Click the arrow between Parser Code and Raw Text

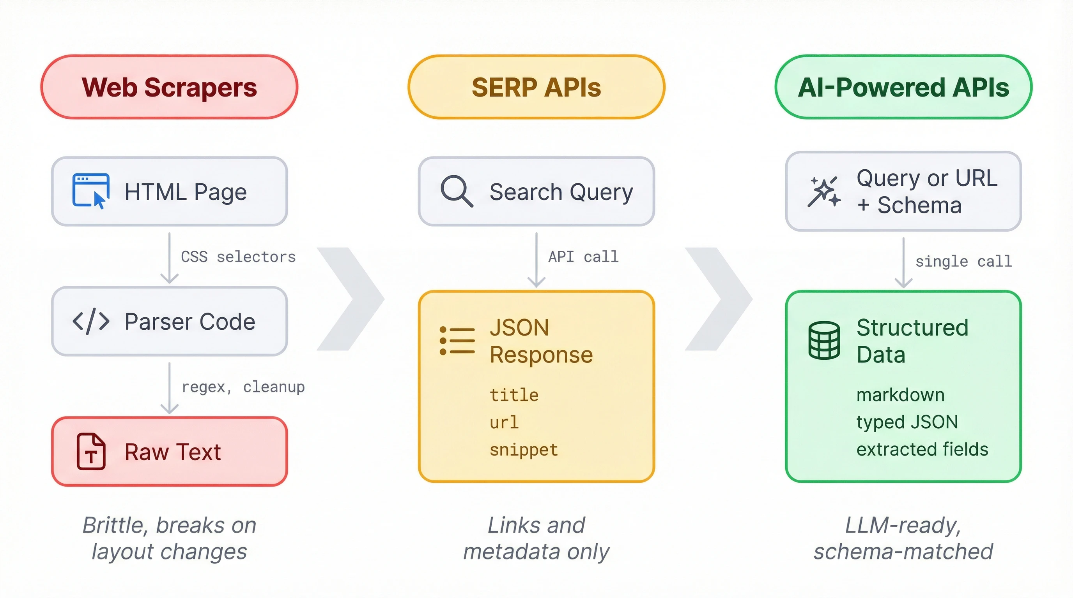tap(170, 389)
